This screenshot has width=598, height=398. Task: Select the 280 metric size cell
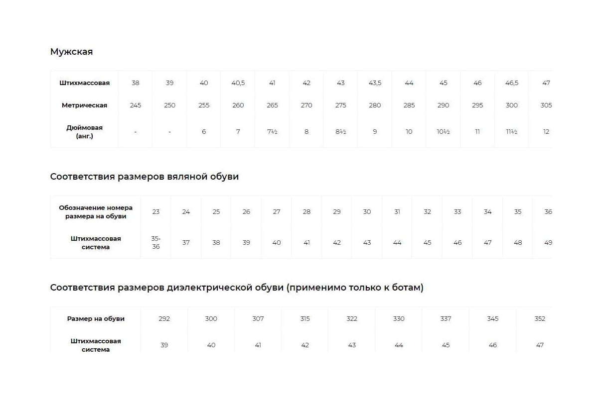(x=375, y=105)
